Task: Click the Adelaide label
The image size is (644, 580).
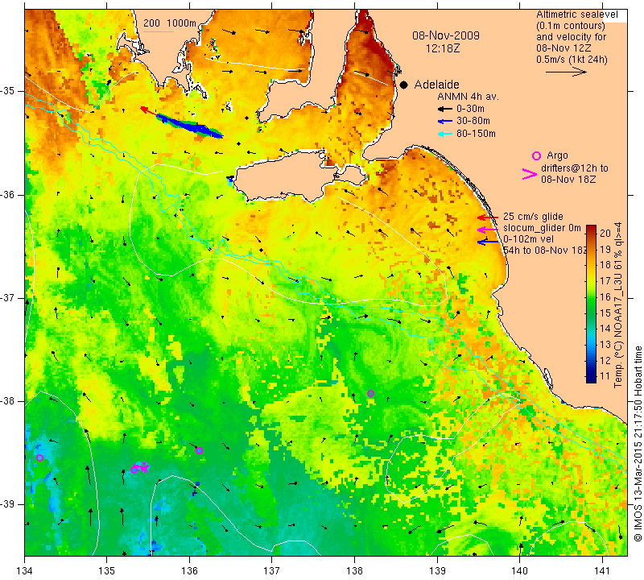Action: 436,85
